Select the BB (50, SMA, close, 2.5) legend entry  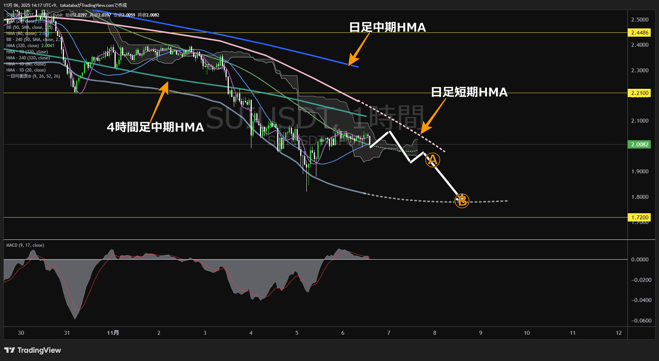[x=29, y=27]
